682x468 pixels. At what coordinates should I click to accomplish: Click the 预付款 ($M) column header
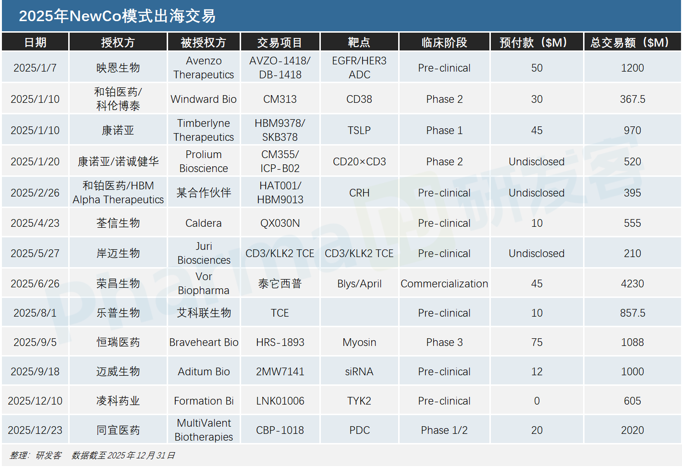click(536, 42)
